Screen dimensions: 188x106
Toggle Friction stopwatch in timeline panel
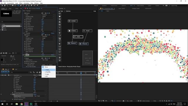[x=14, y=79]
